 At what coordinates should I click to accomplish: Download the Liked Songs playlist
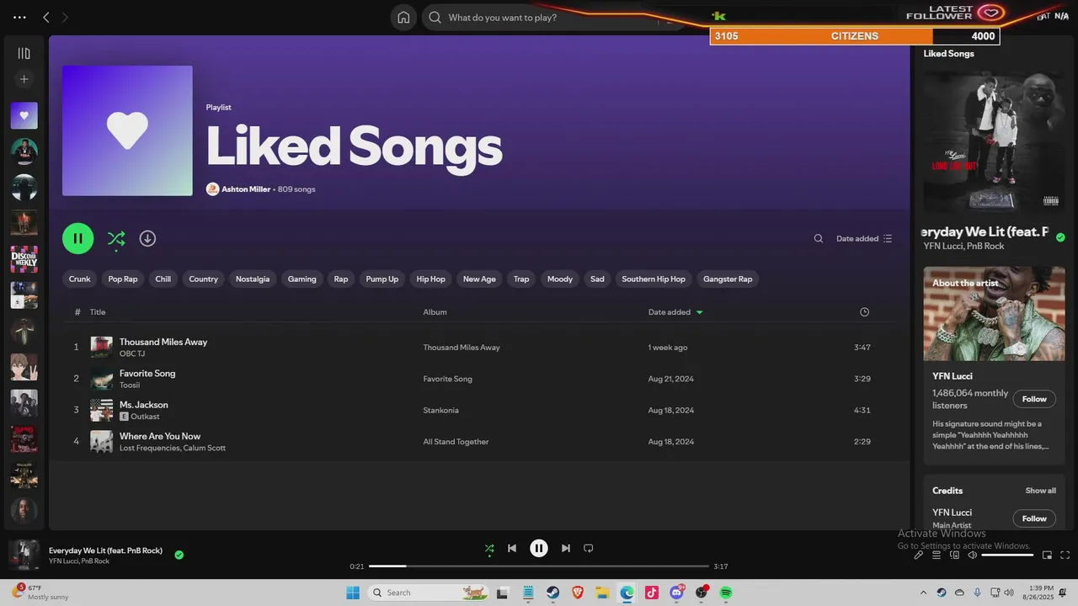(x=147, y=238)
